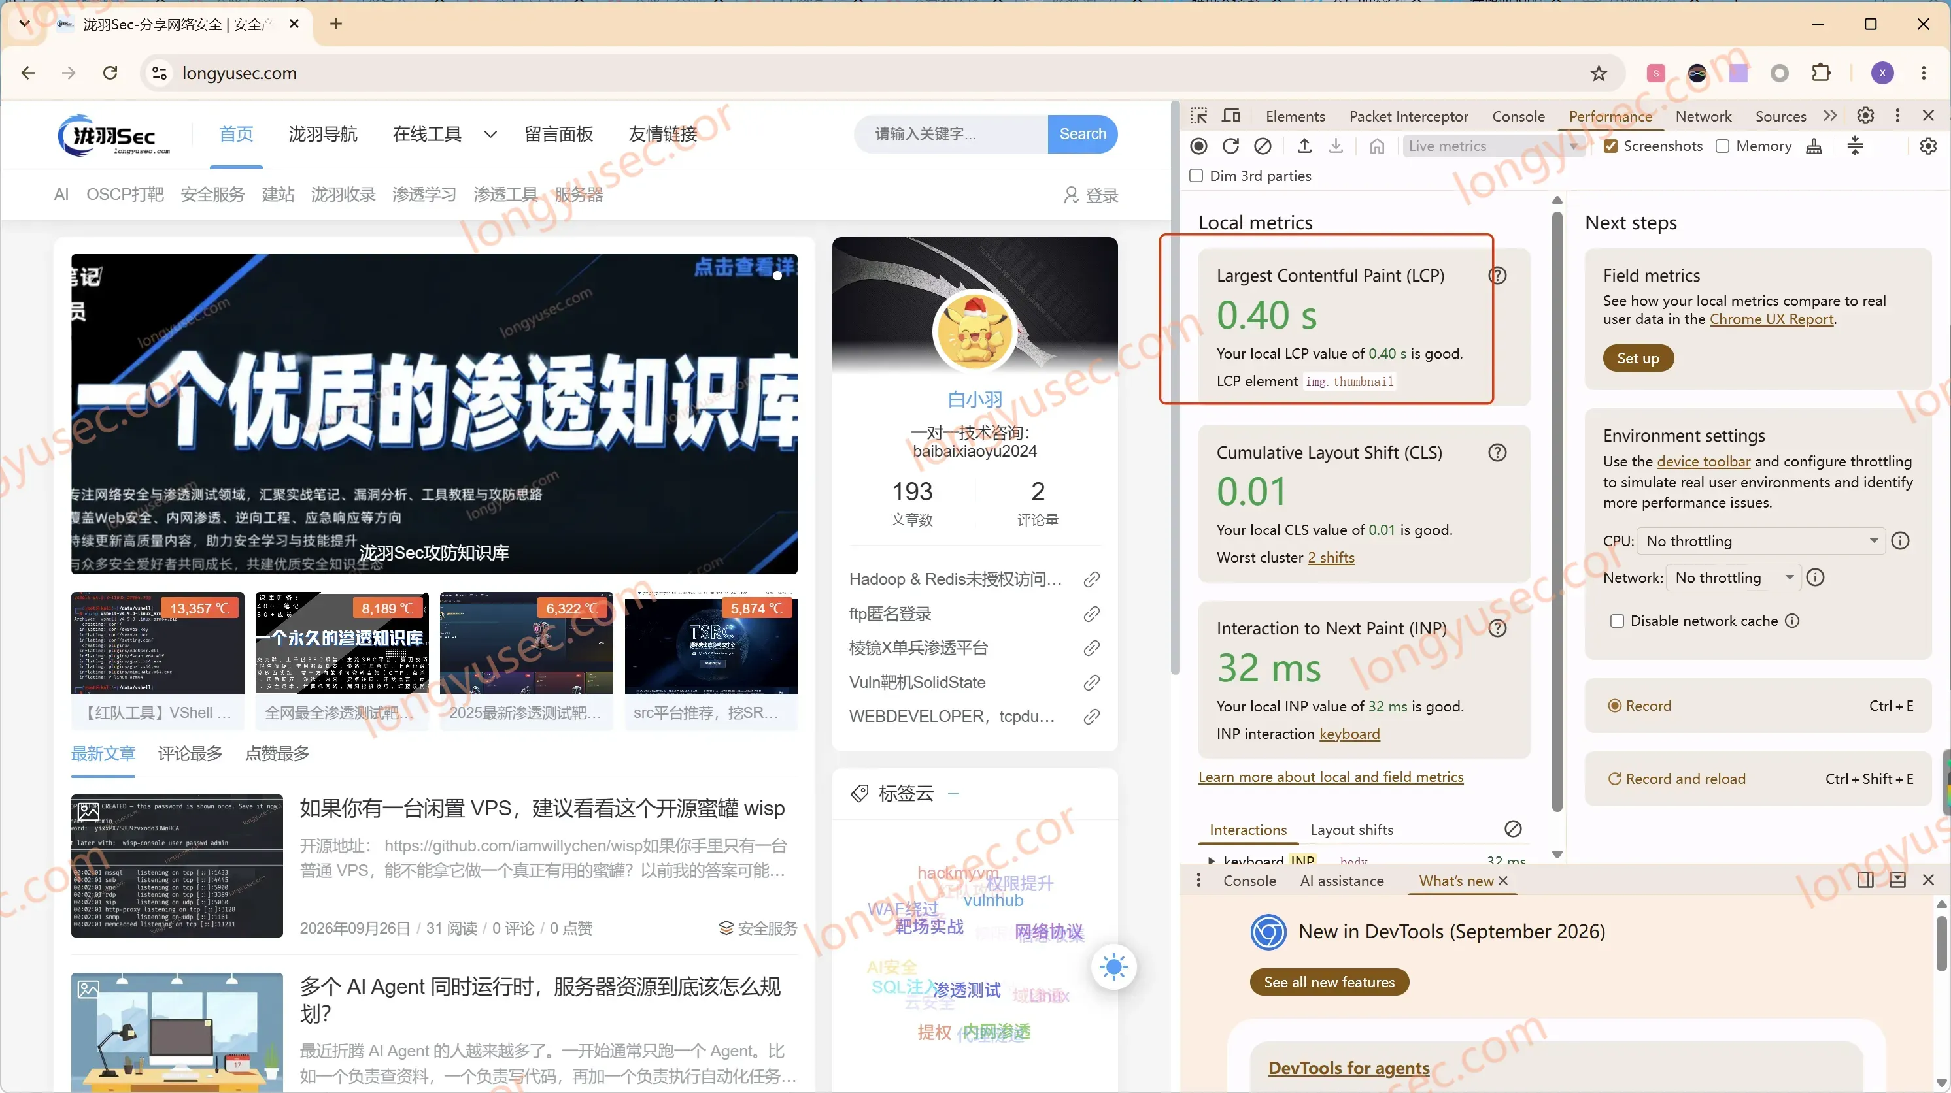This screenshot has height=1093, width=1951.
Task: Click the Set up button for field metrics
Action: click(x=1637, y=358)
